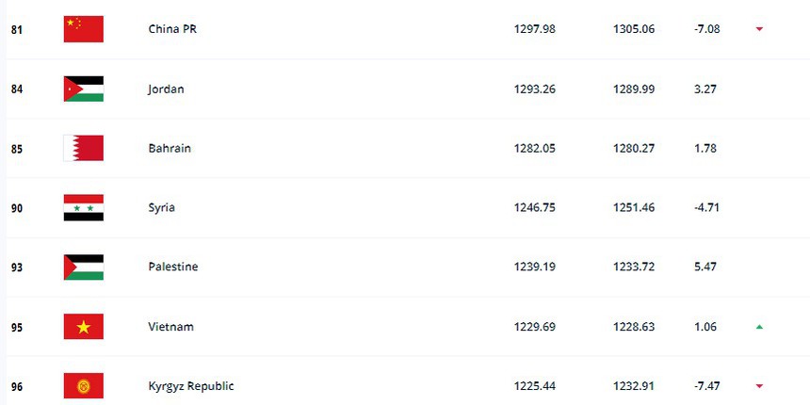This screenshot has width=810, height=405.
Task: Open the Jordan team link
Action: click(166, 89)
